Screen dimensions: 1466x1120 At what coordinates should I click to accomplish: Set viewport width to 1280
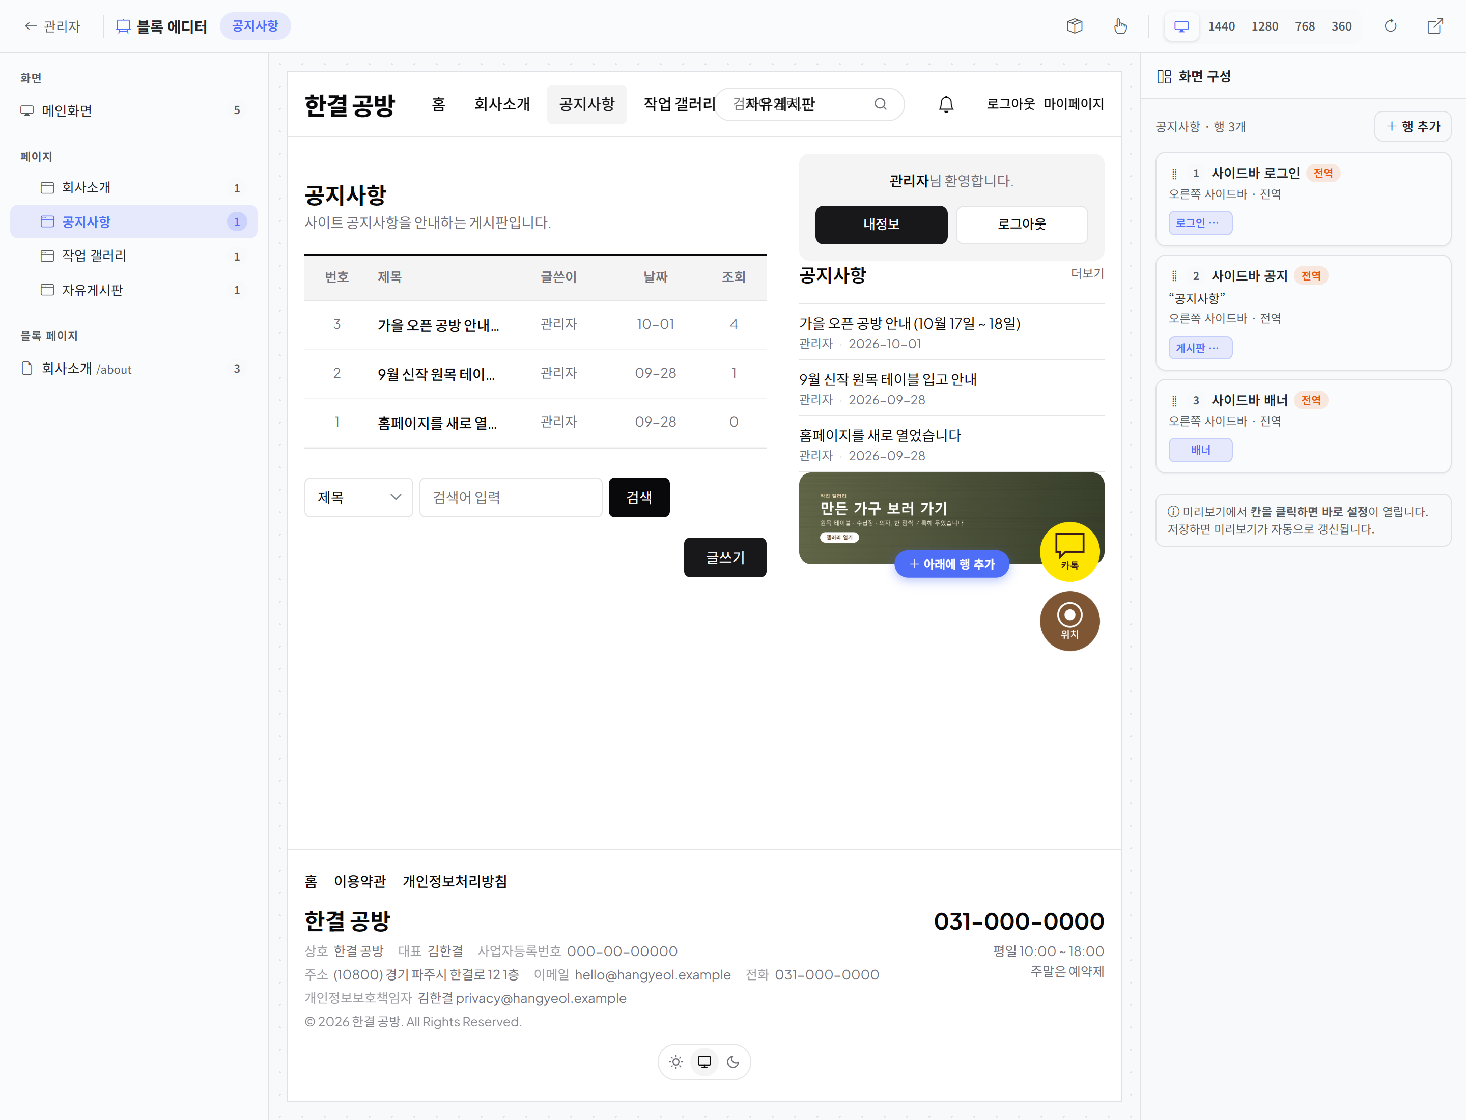(1264, 26)
